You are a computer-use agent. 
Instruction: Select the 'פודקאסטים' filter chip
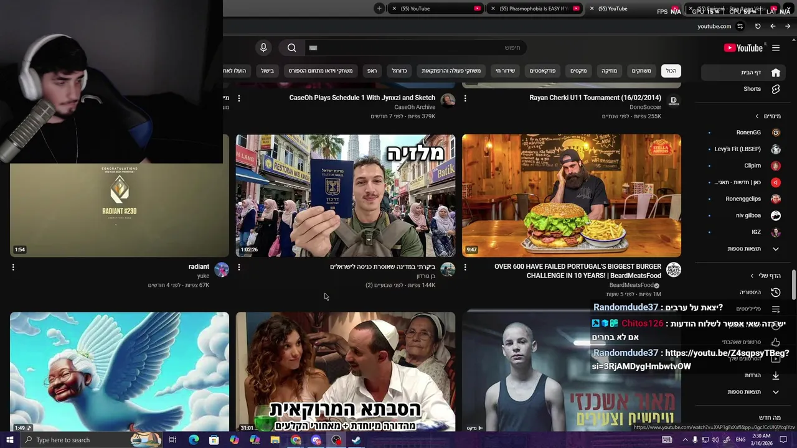coord(543,71)
